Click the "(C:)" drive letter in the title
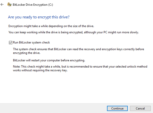The width and height of the screenshot is (153, 113). pos(51,5)
